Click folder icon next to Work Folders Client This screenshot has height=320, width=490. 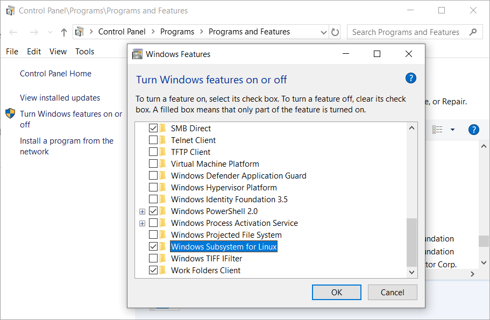click(162, 271)
